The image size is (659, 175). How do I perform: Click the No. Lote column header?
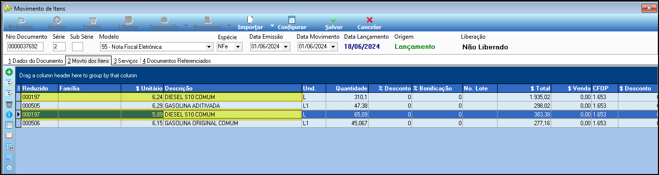[480, 88]
